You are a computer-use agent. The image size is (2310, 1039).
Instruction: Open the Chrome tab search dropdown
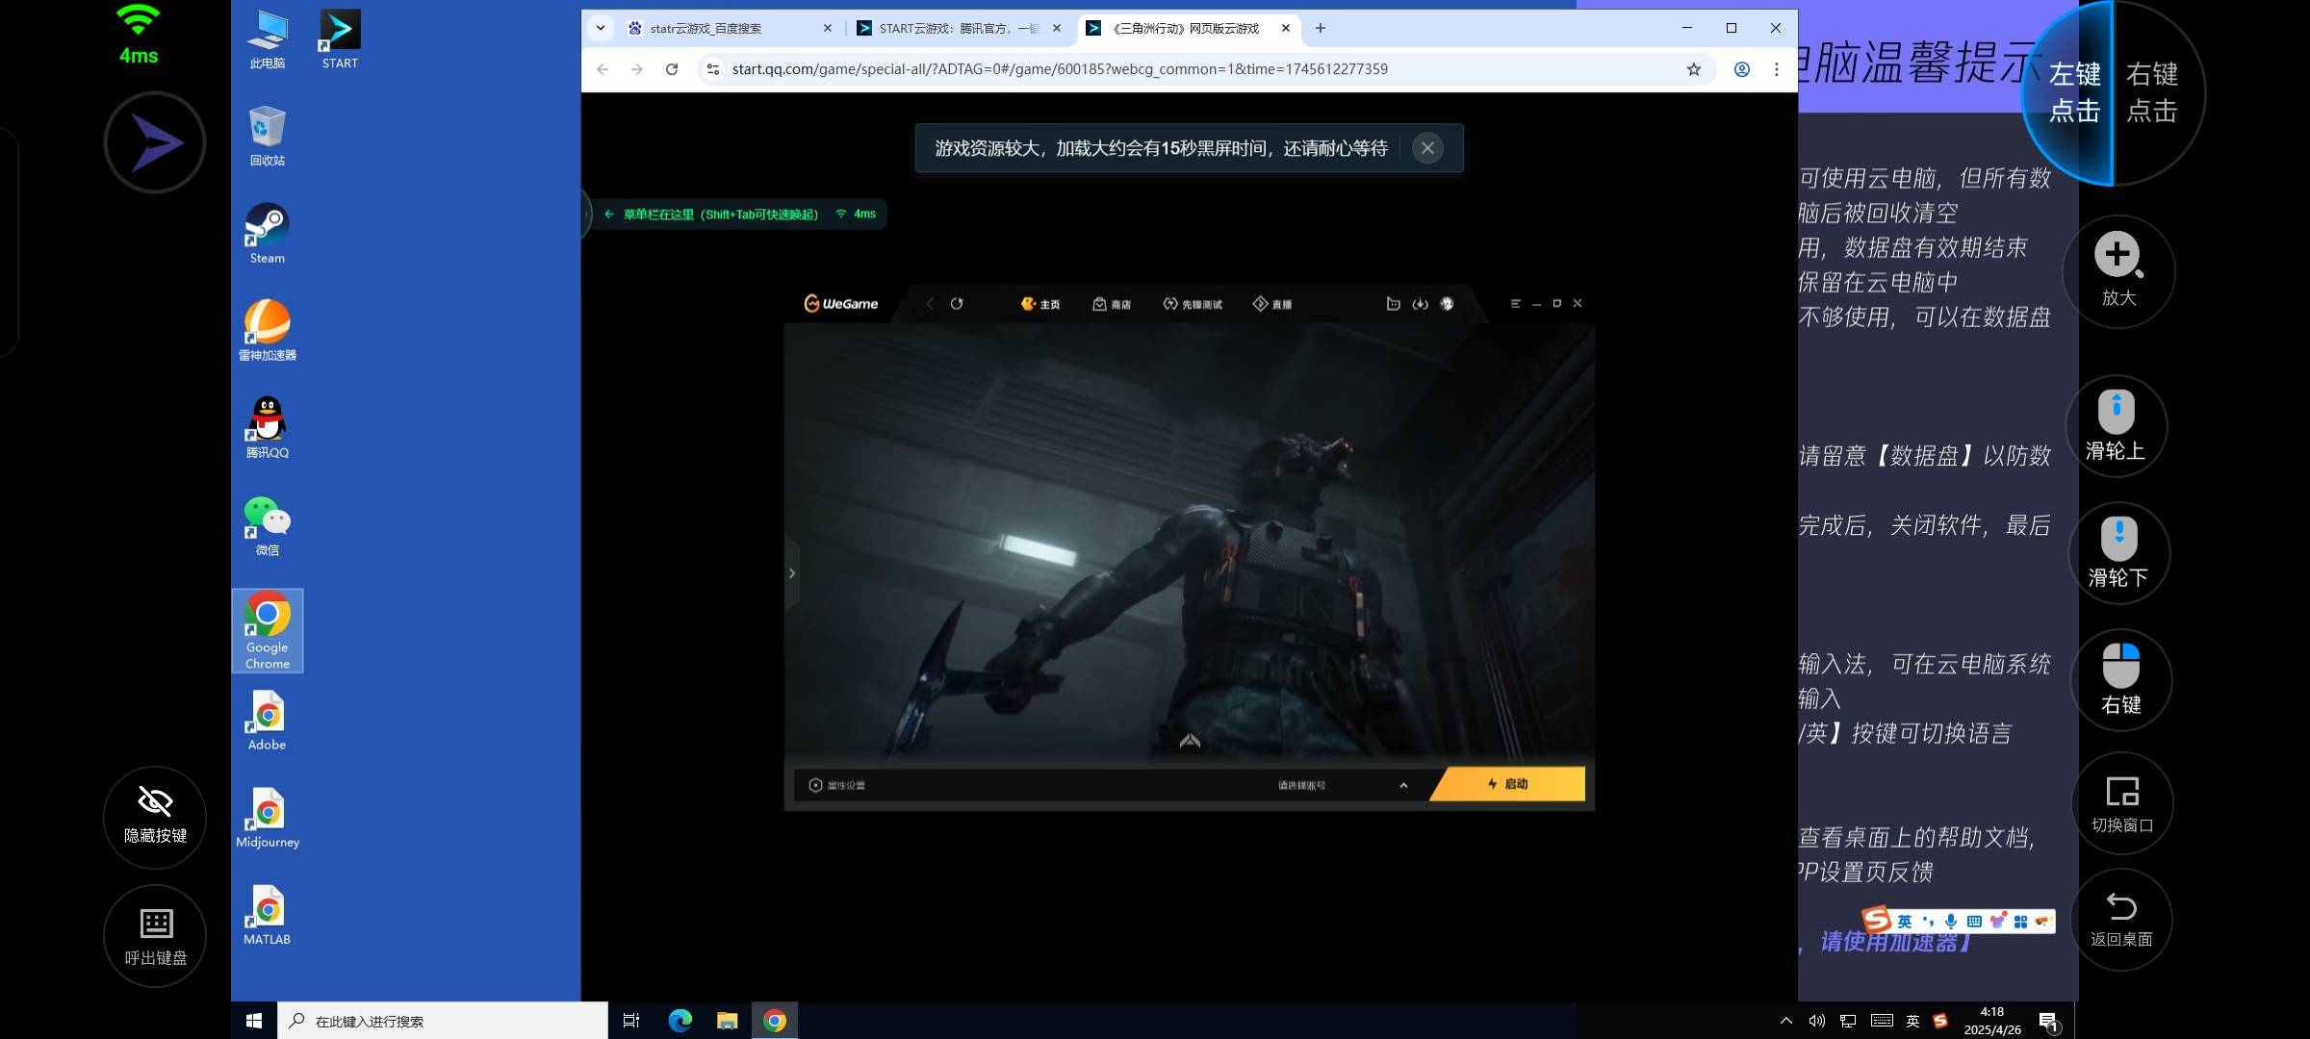601,29
